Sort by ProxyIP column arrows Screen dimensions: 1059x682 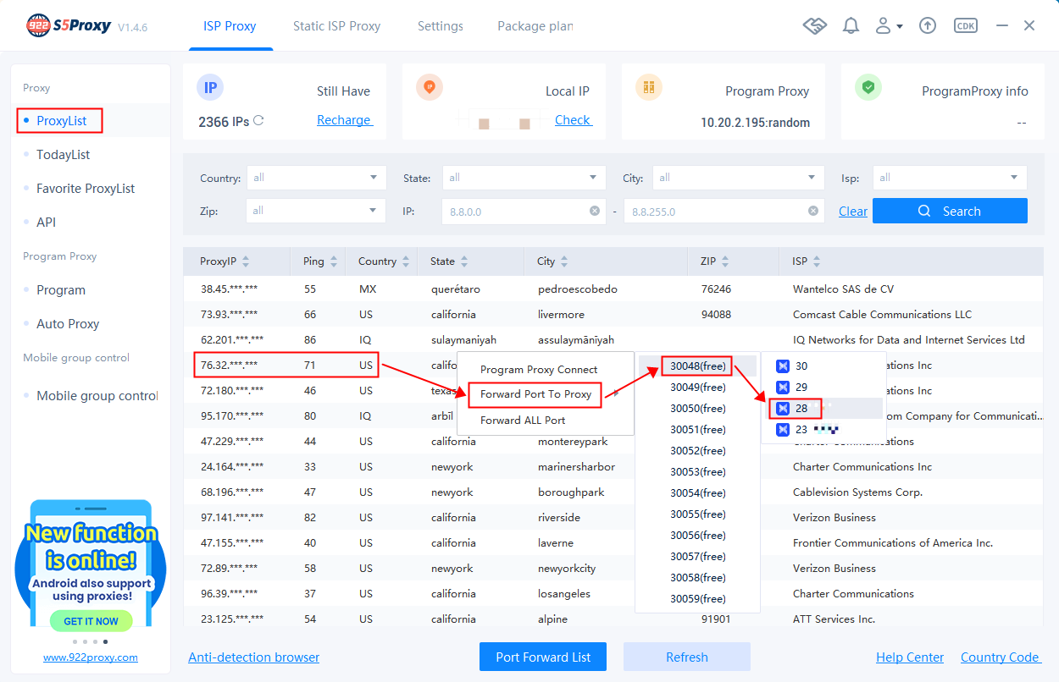[x=246, y=261]
